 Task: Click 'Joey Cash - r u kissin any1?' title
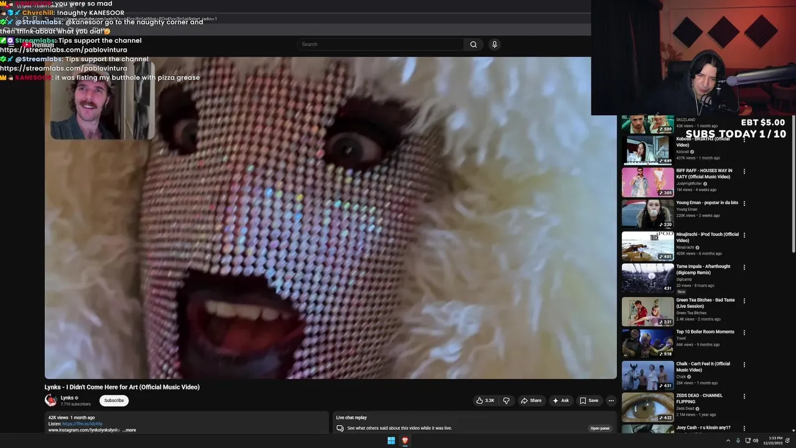(x=703, y=427)
